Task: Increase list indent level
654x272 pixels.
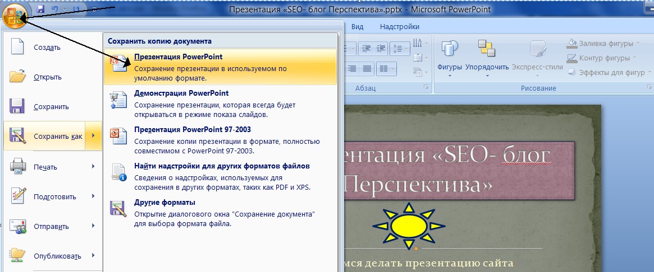Action: [380, 48]
